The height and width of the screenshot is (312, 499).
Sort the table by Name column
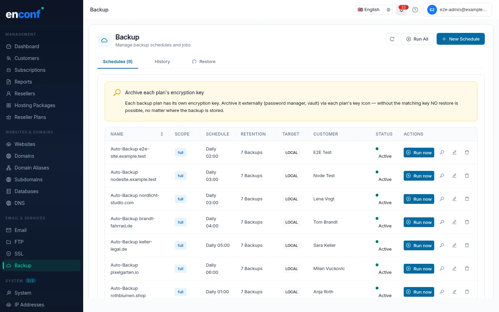pos(137,134)
